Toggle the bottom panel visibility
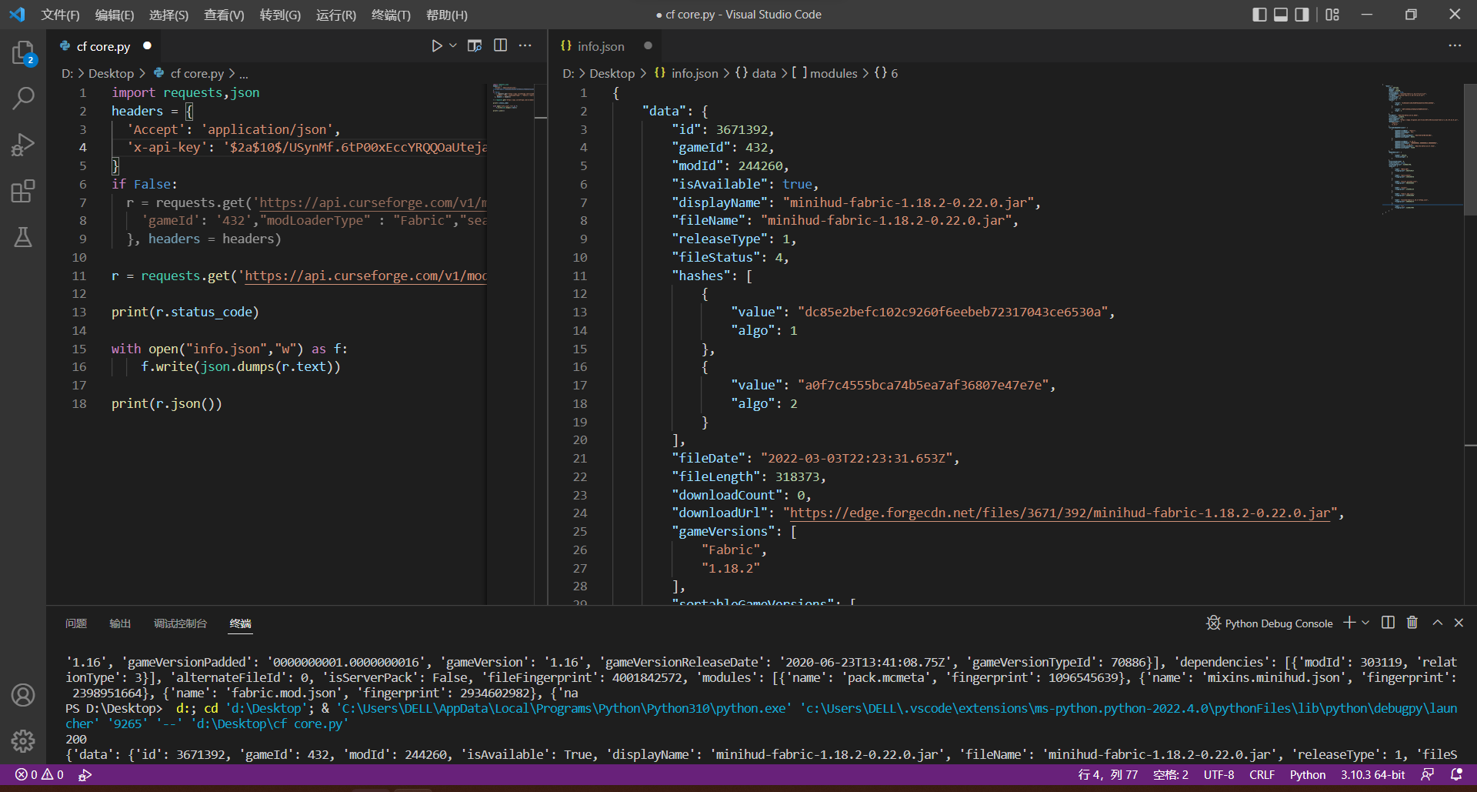1477x792 pixels. click(x=1280, y=14)
